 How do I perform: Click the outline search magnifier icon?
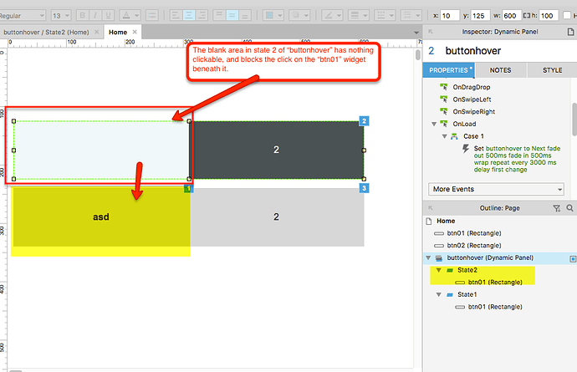[569, 207]
